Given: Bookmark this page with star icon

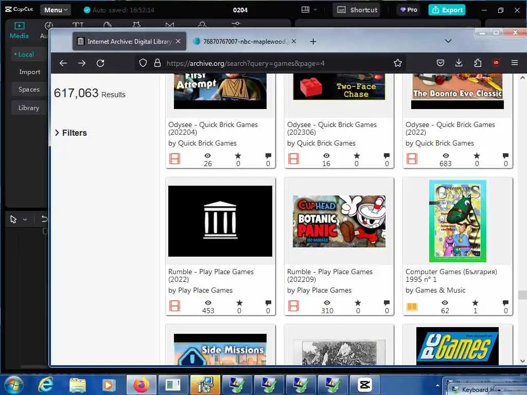Looking at the screenshot, I should pos(398,63).
